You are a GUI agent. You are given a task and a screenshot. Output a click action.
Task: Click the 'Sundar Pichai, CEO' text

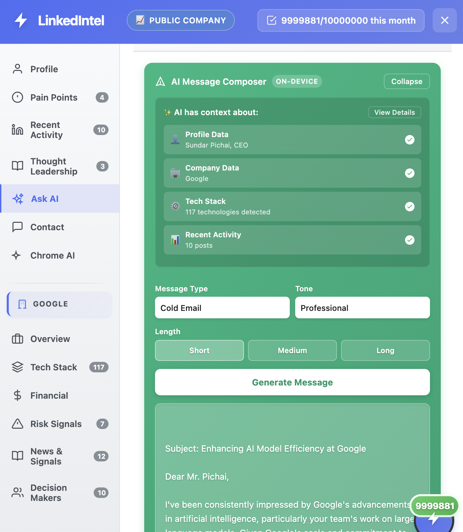click(217, 145)
